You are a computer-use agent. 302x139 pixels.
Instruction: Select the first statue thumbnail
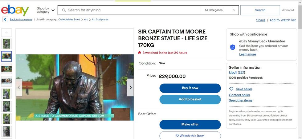coord(6,44)
